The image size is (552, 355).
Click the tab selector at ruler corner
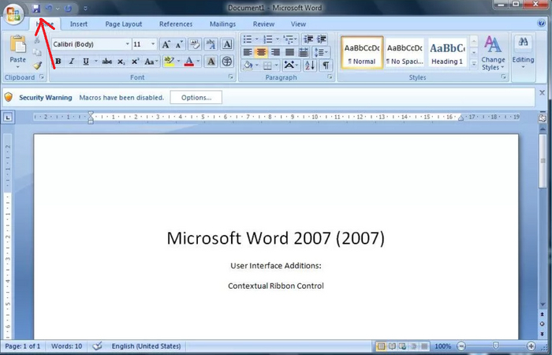pos(8,118)
